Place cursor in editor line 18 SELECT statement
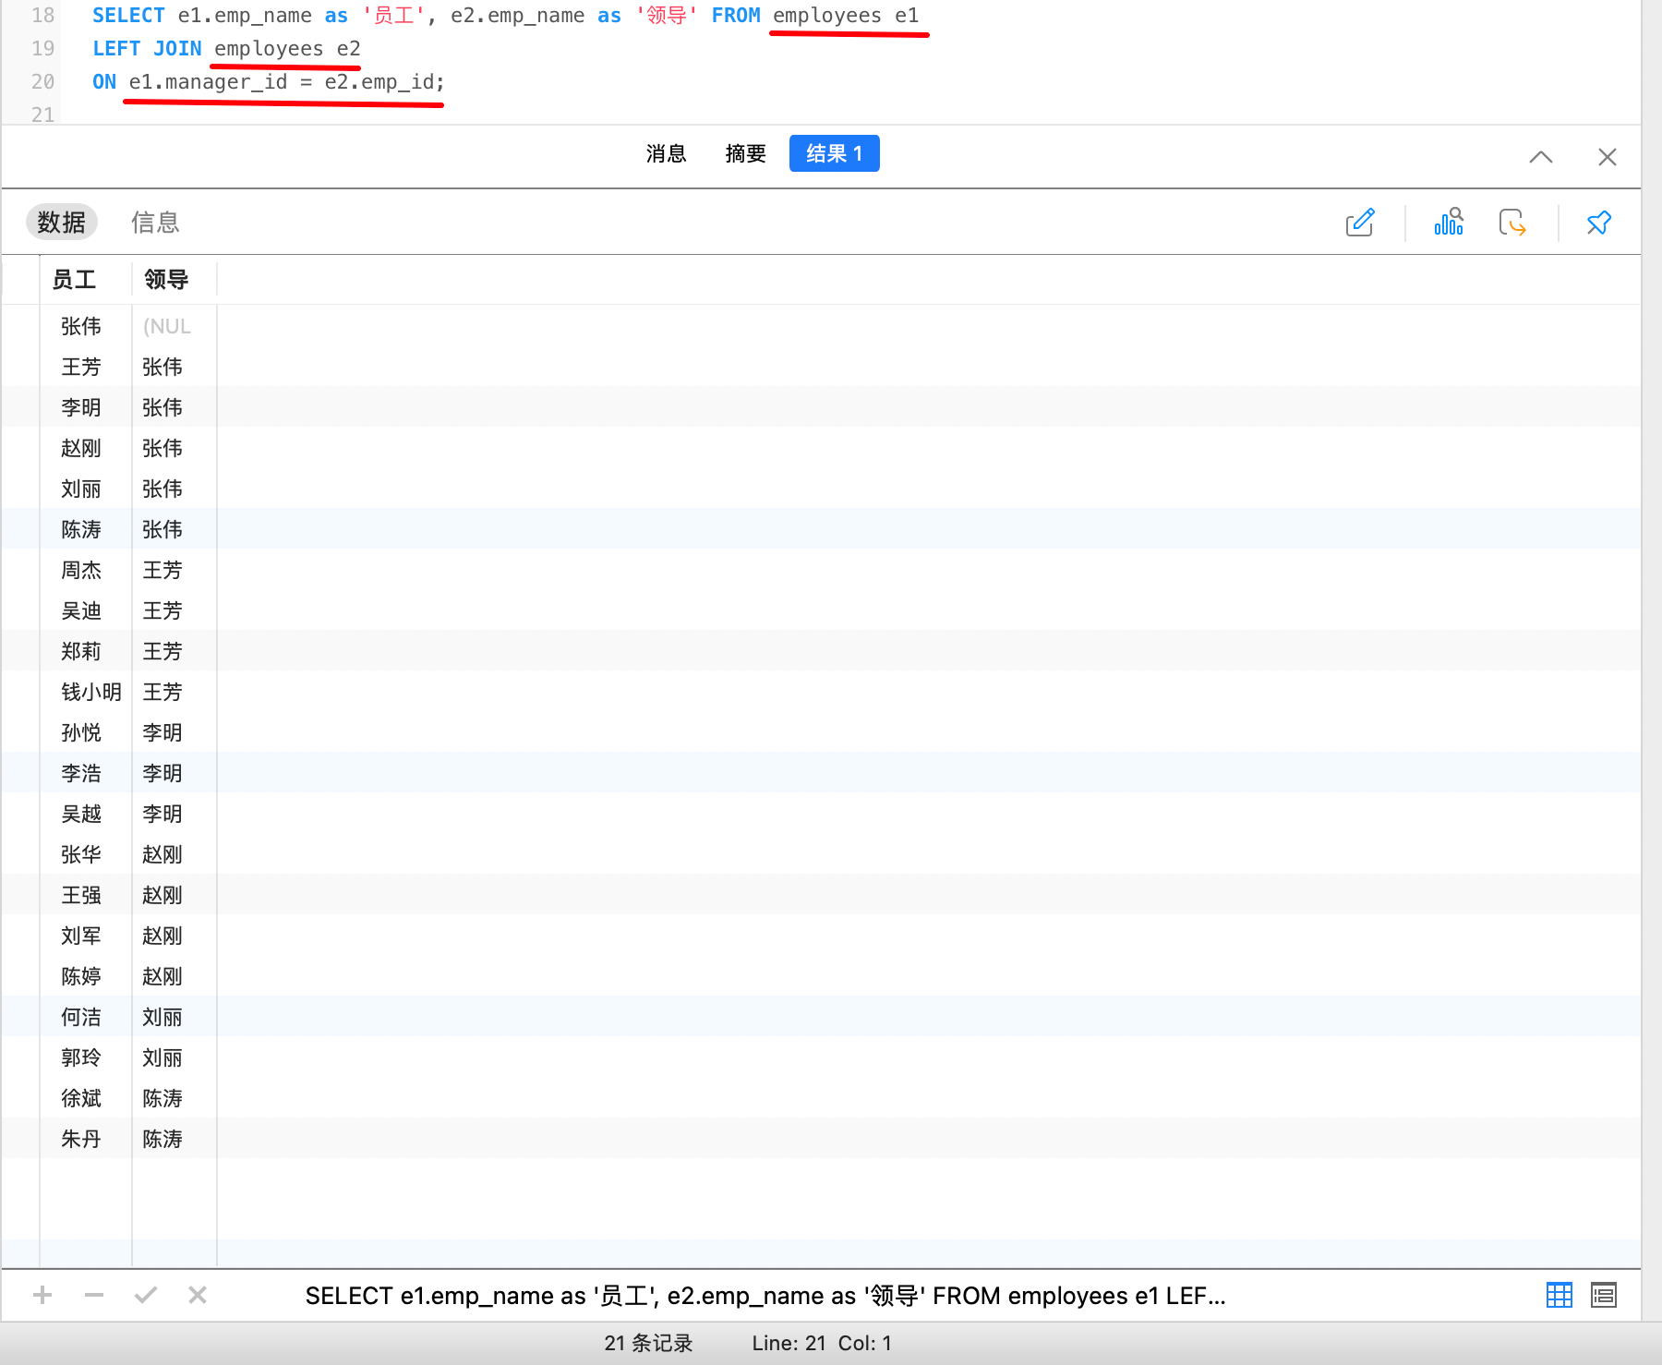Screen dimensions: 1662x1365 [505, 16]
